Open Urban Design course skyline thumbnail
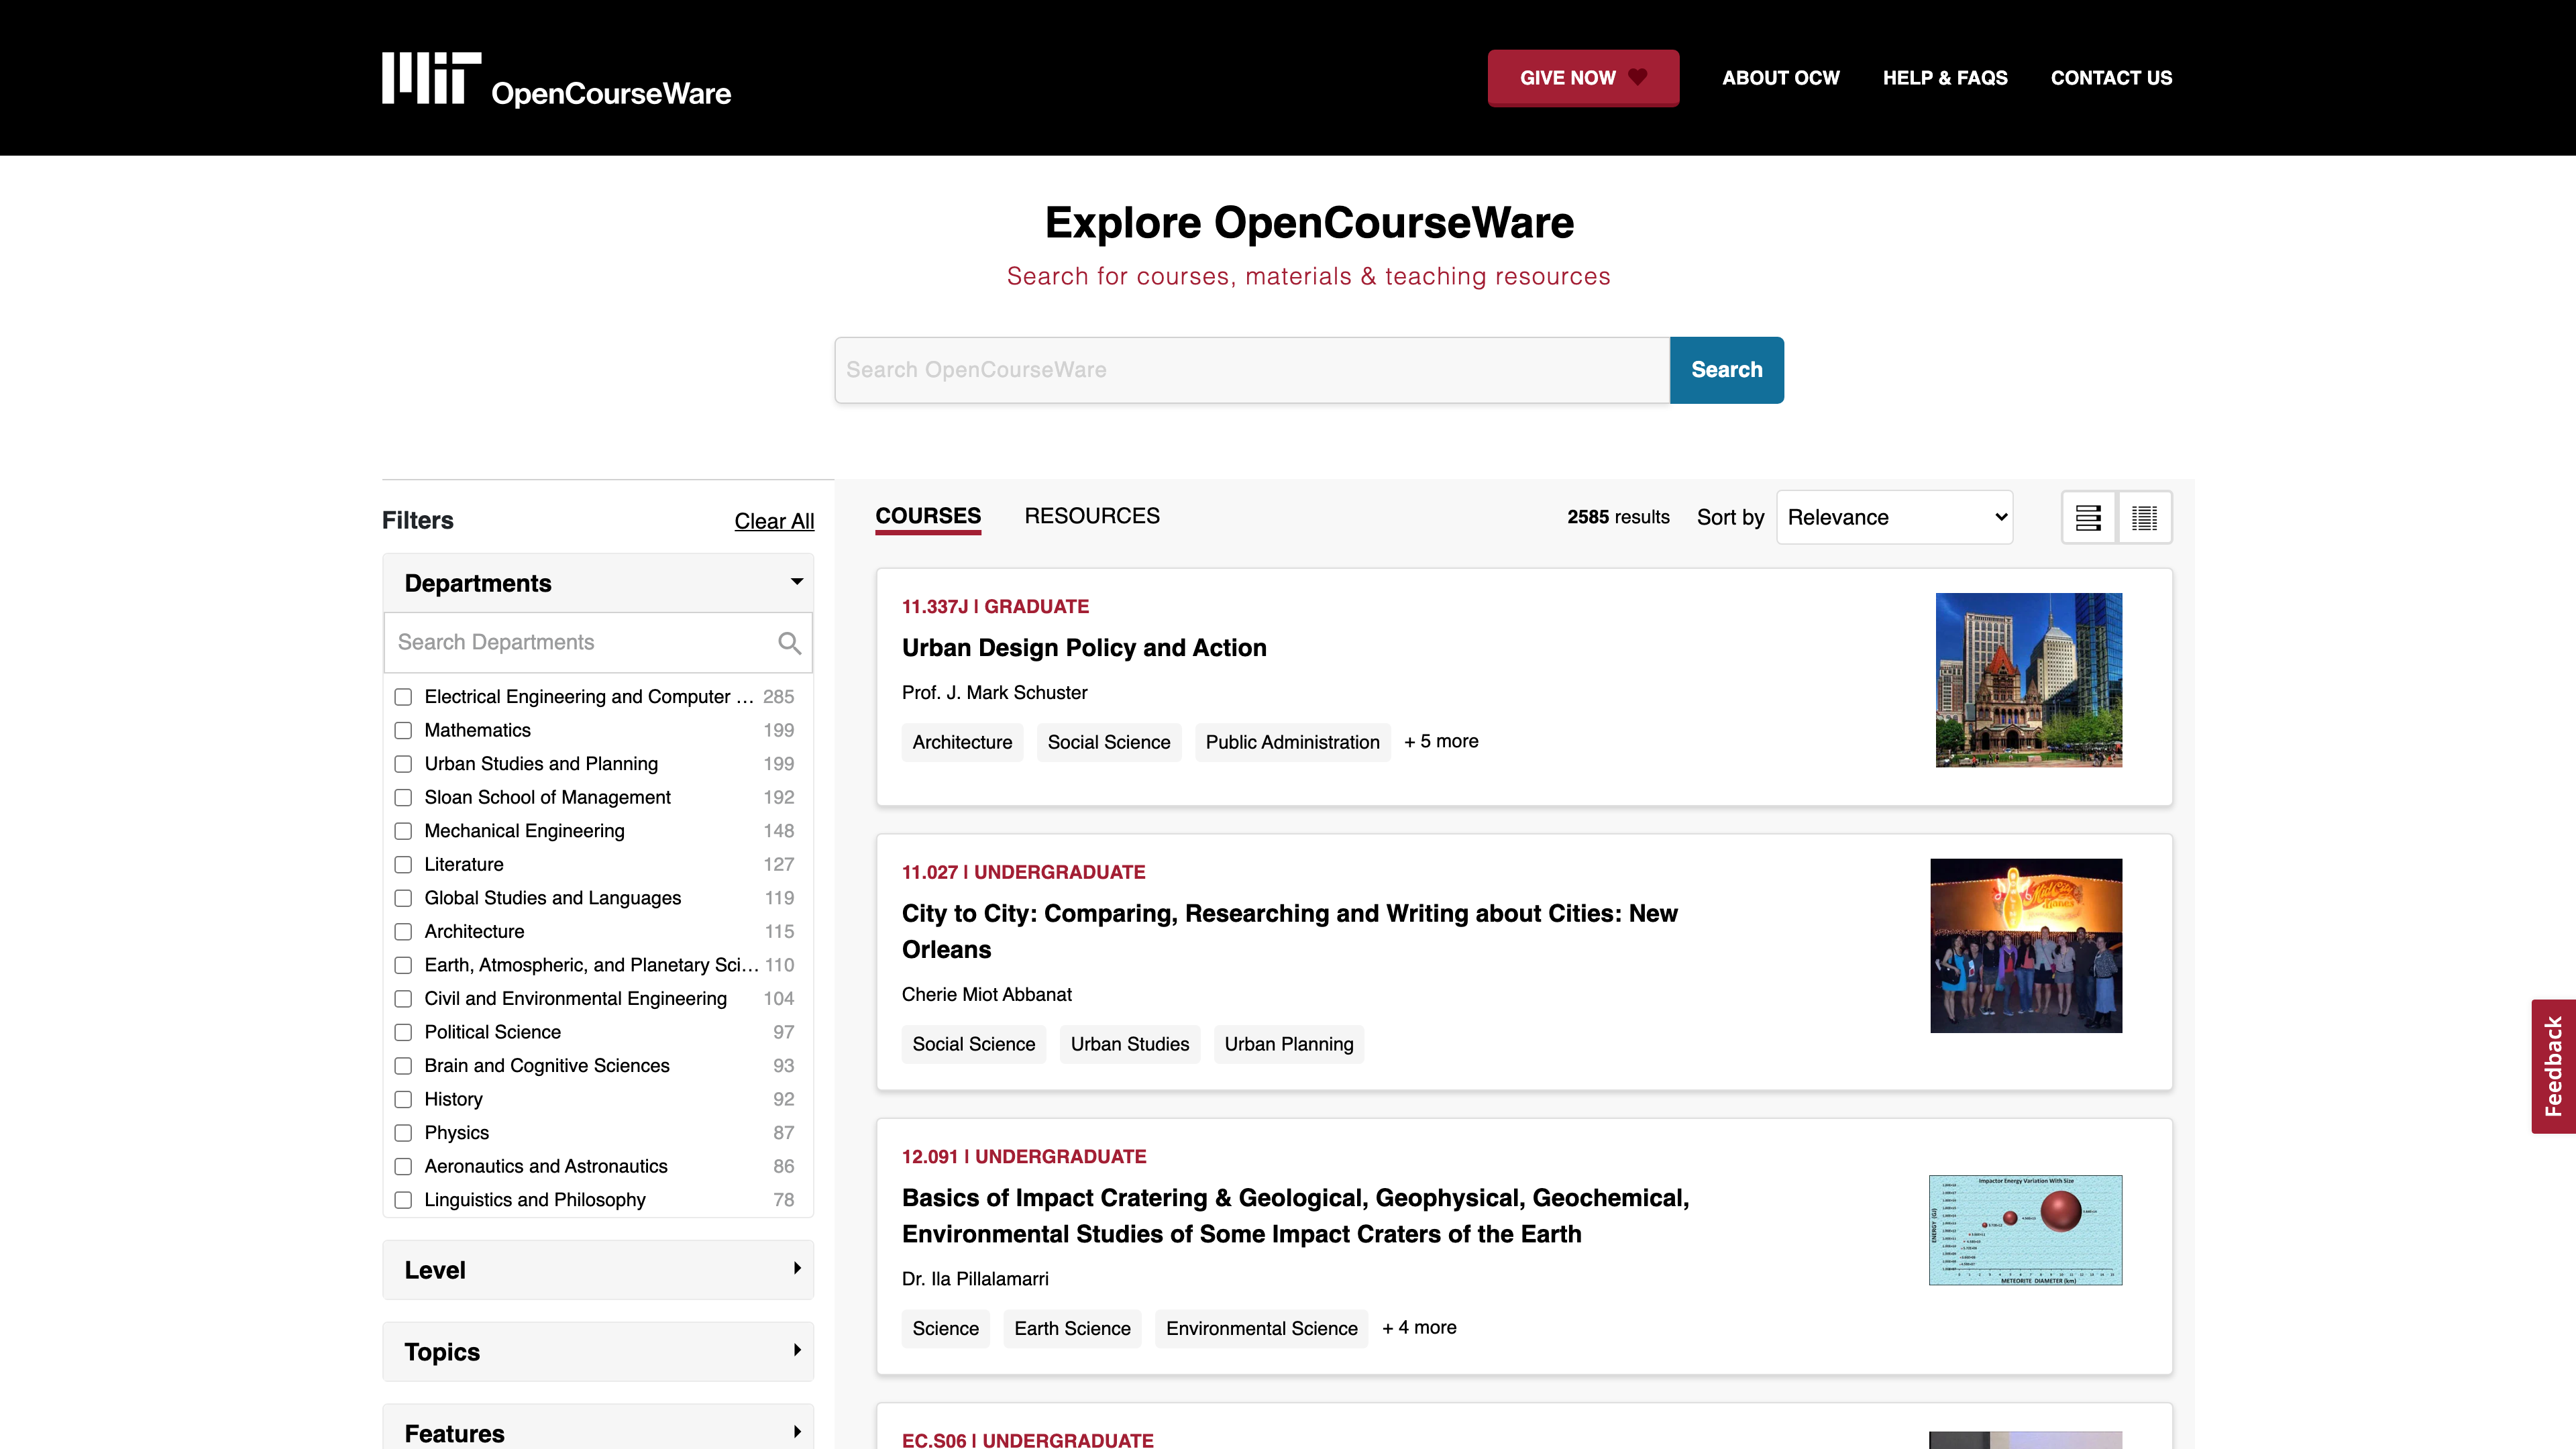The height and width of the screenshot is (1449, 2576). [2029, 680]
